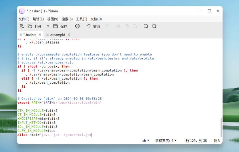This screenshot has height=152, width=239.
Task: Click the QT_IM_MODULE=fcitx5 line
Action: point(37,115)
